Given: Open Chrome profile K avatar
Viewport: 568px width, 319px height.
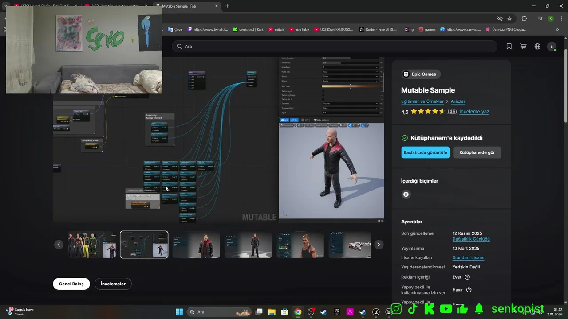Looking at the screenshot, I should pyautogui.click(x=551, y=19).
